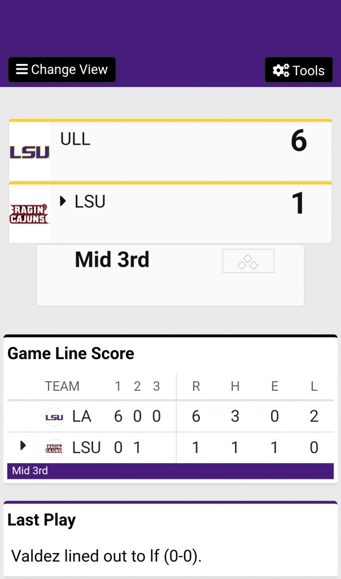Click the hamburger icon on Change View
Screen dimensions: 341x579
pos(22,70)
